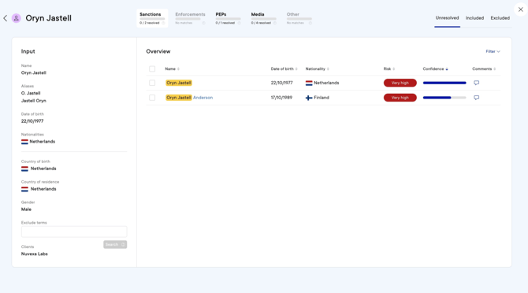Screen dimensions: 528x293
Task: Click the Country of birth flag icon
Action: [24, 169]
